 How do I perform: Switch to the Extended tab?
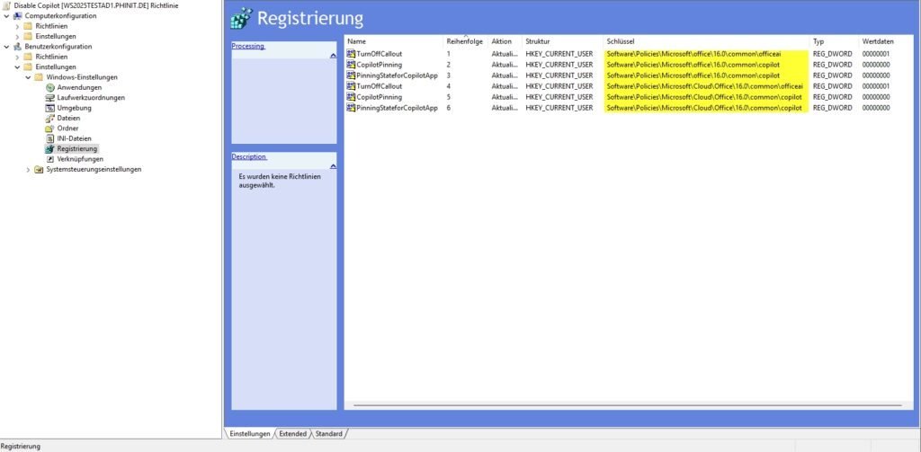(292, 434)
